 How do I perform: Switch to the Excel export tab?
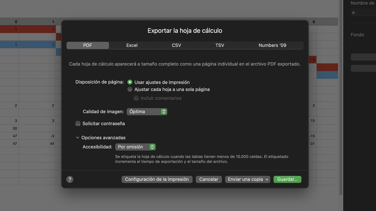(132, 45)
